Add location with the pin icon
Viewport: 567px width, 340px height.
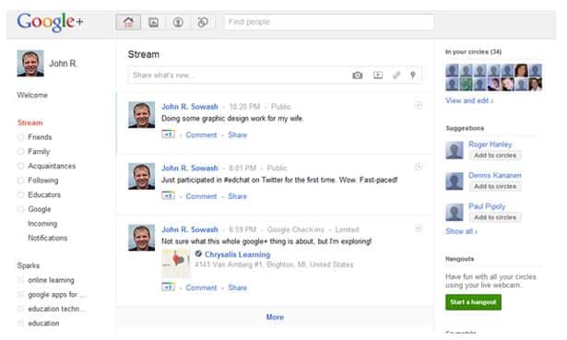(413, 76)
